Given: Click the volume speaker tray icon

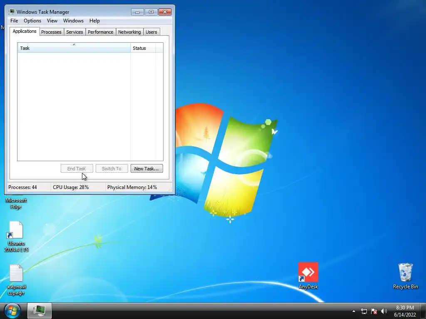Looking at the screenshot, I should coord(384,311).
